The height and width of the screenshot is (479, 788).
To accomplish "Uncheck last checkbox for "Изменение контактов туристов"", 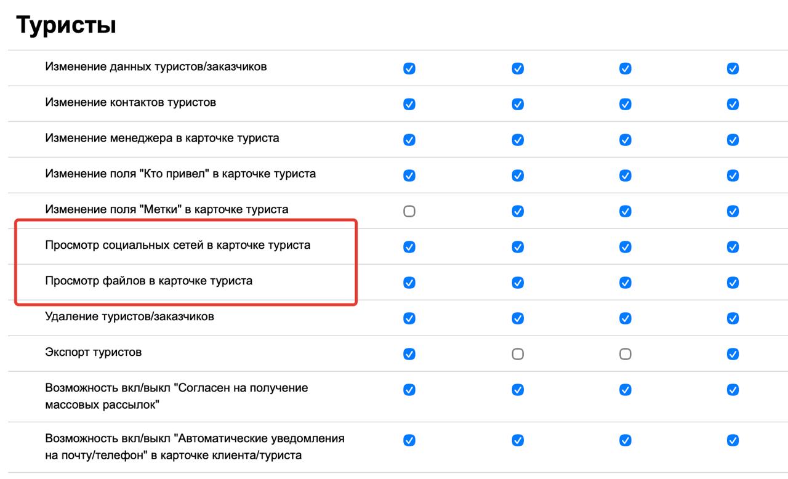I will pos(733,104).
